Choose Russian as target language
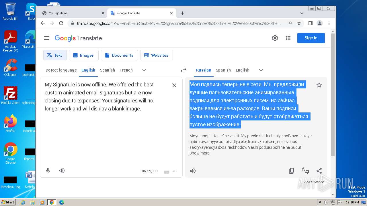Image resolution: width=367 pixels, height=206 pixels. [204, 70]
